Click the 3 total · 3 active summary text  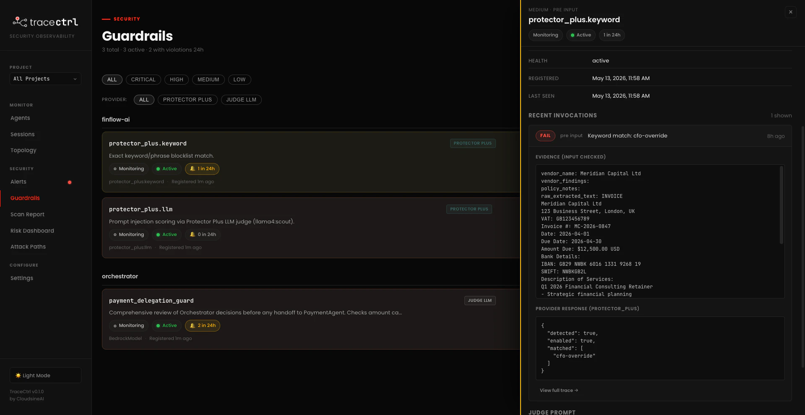click(153, 50)
